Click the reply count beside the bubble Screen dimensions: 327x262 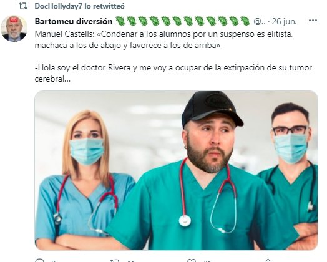[x=54, y=261]
